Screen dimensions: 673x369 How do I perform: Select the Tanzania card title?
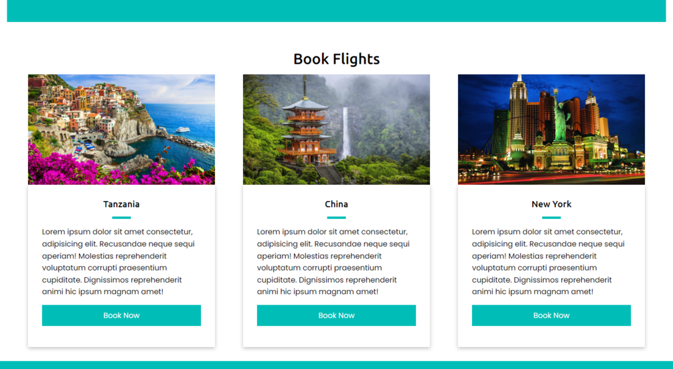pyautogui.click(x=121, y=204)
